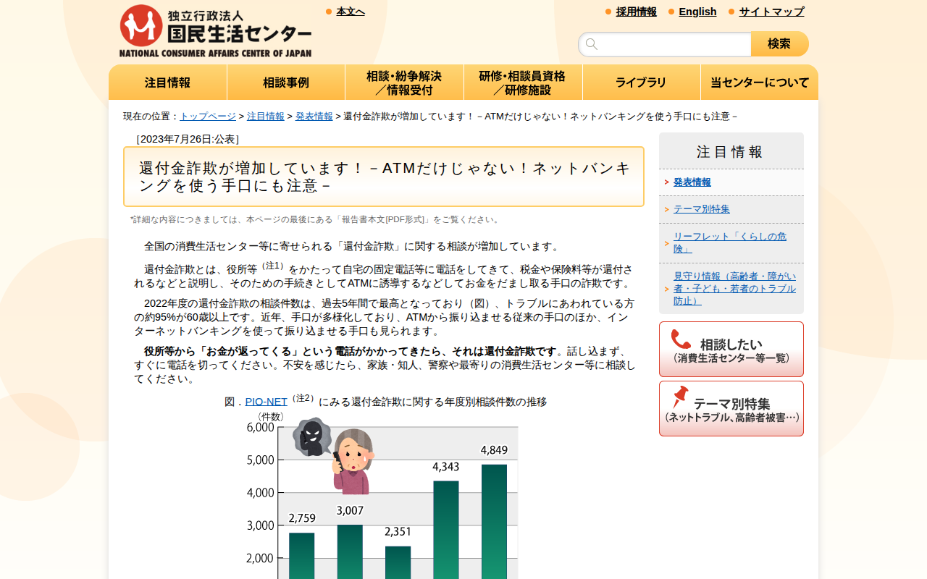This screenshot has width=927, height=579.
Task: Jump to main content via 本文へ link
Action: point(351,12)
